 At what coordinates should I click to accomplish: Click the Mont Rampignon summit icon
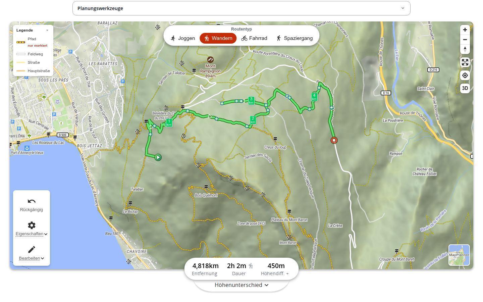click(210, 60)
